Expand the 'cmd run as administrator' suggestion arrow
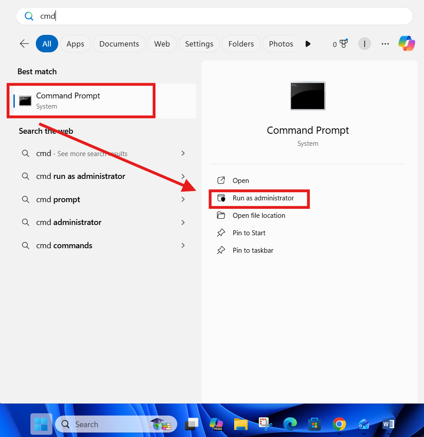The width and height of the screenshot is (424, 437). (183, 176)
